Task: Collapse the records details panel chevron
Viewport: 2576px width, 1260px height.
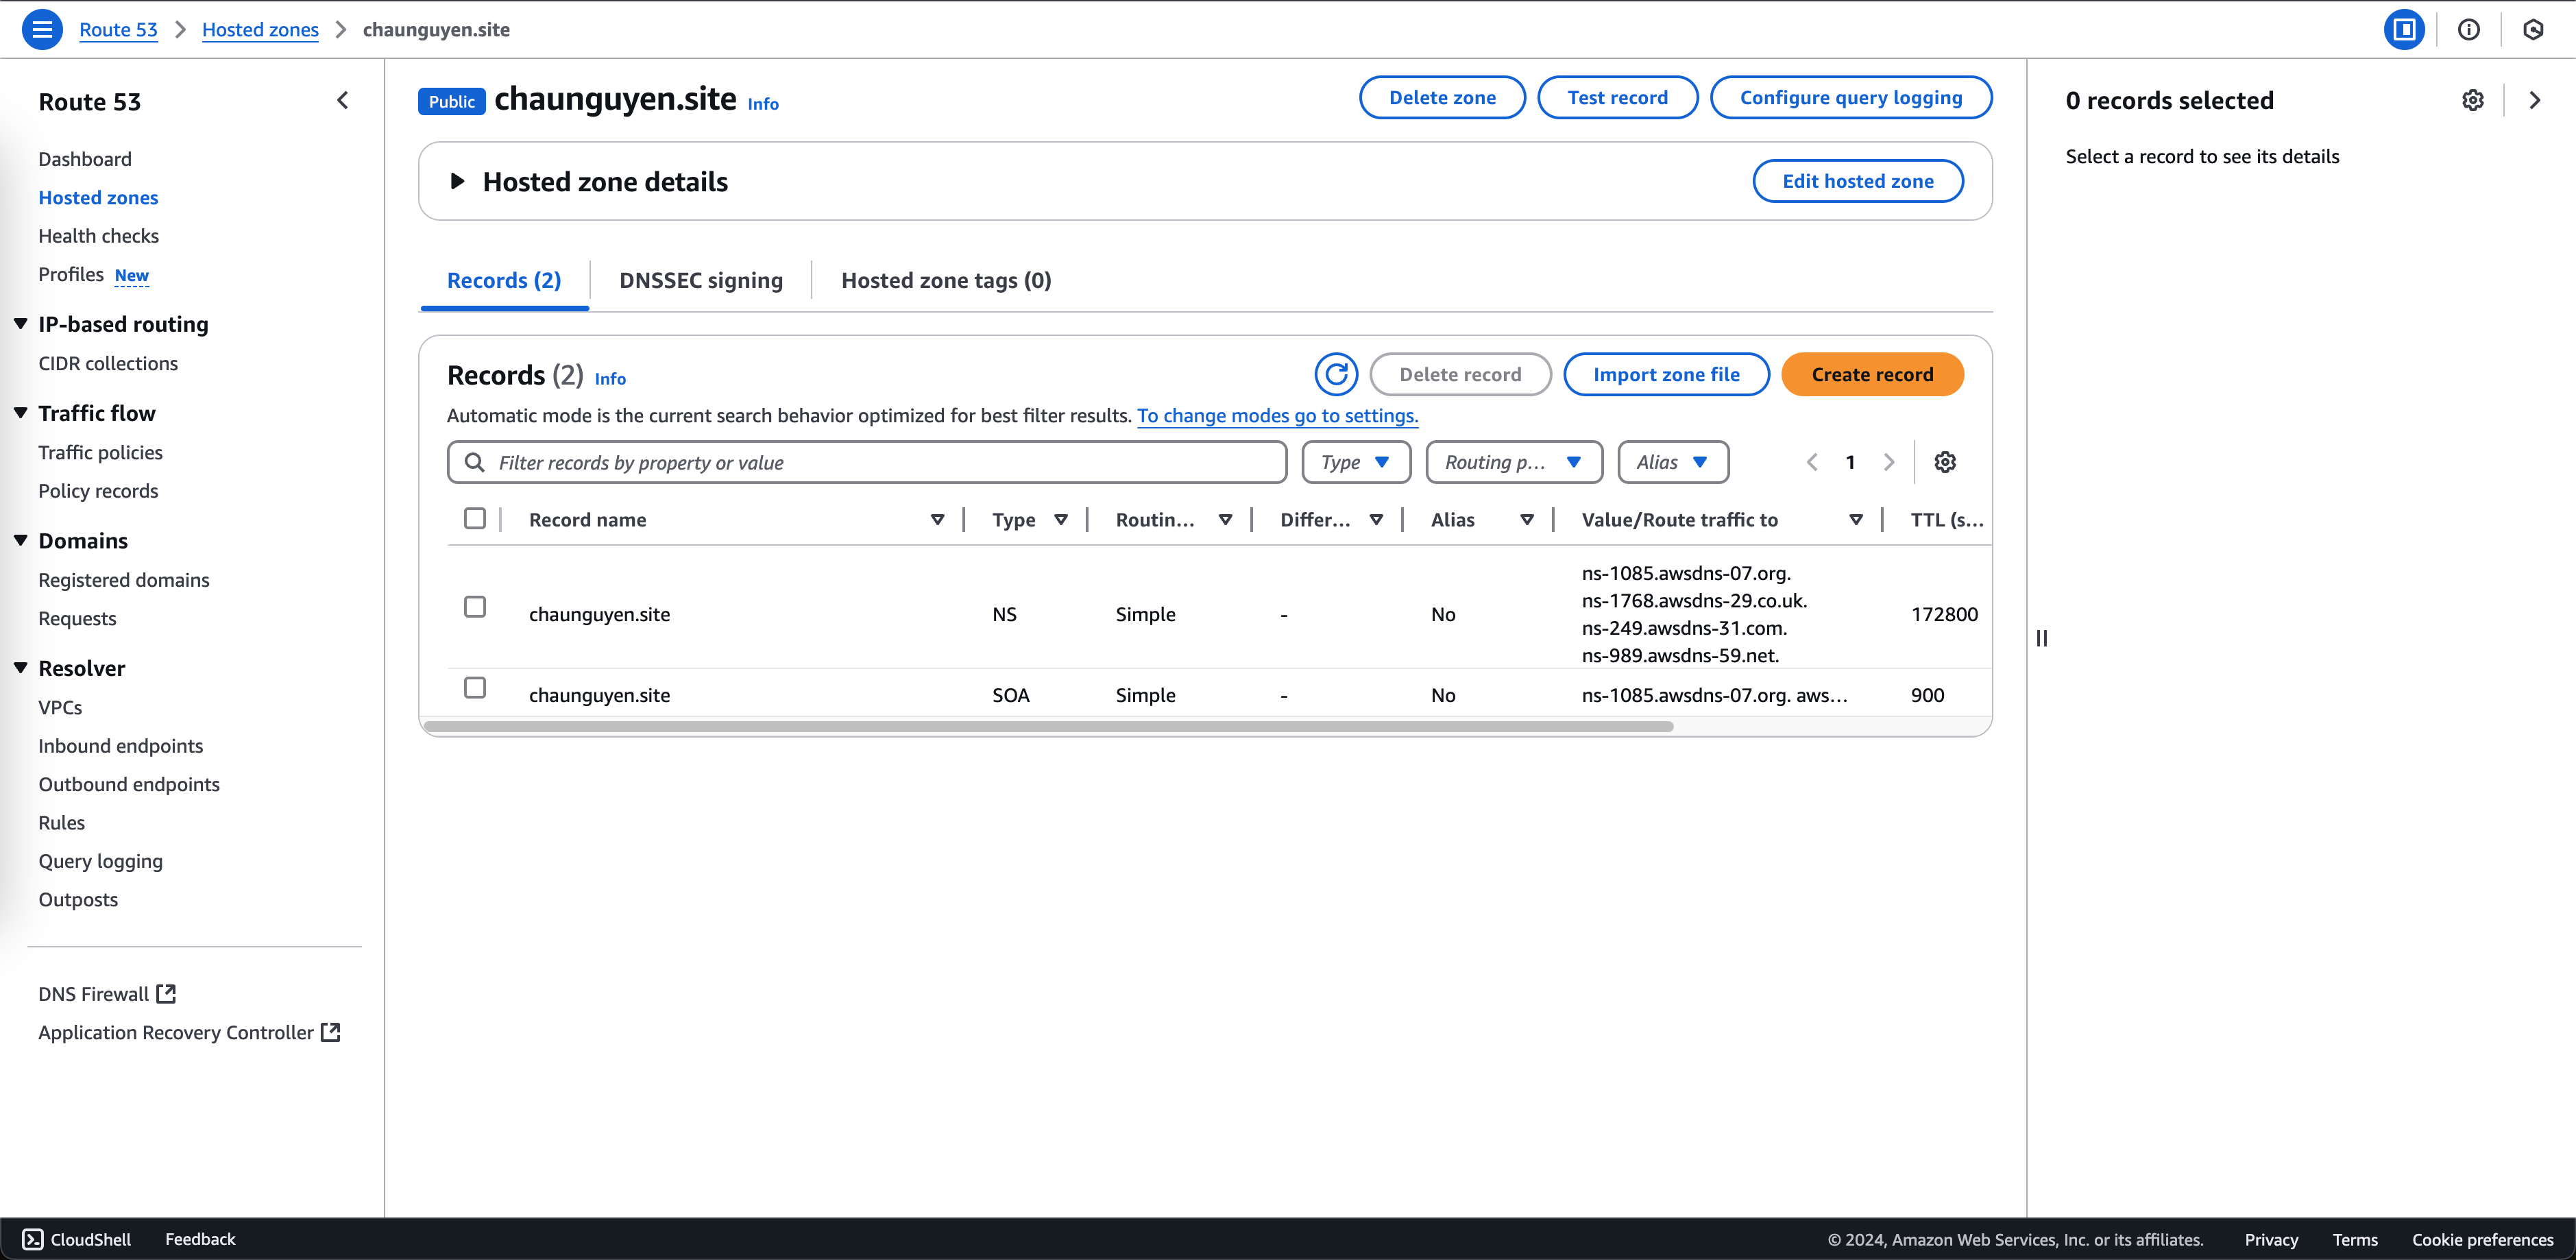Action: 2535,100
